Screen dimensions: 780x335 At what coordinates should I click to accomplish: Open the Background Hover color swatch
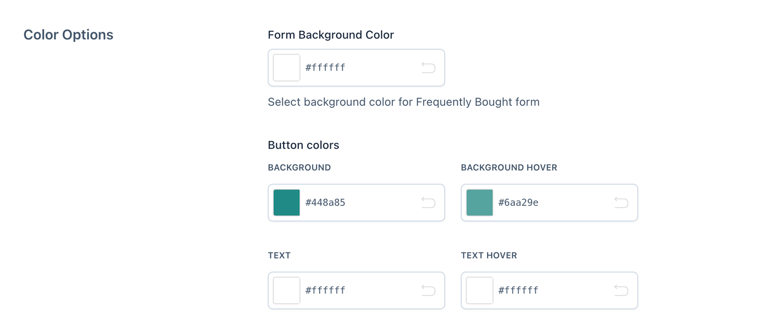point(480,202)
